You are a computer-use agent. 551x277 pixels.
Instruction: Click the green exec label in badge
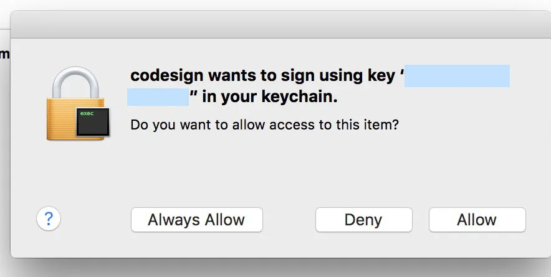tap(87, 114)
